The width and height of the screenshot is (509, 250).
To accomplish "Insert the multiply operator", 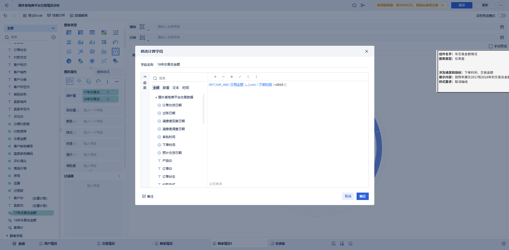I will (232, 77).
